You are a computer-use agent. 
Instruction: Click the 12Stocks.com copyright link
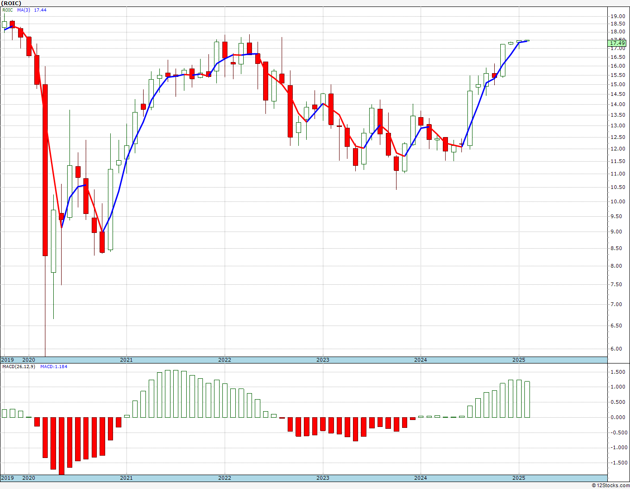pos(611,485)
